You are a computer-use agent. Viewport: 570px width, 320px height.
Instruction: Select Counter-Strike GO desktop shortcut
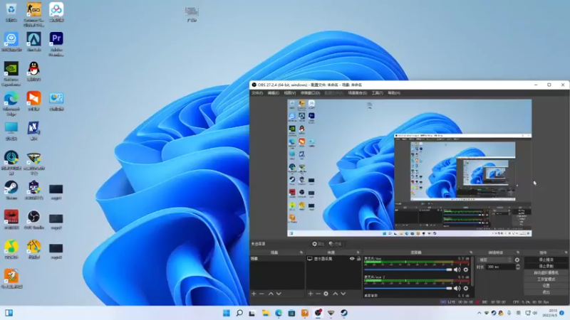[x=33, y=14]
